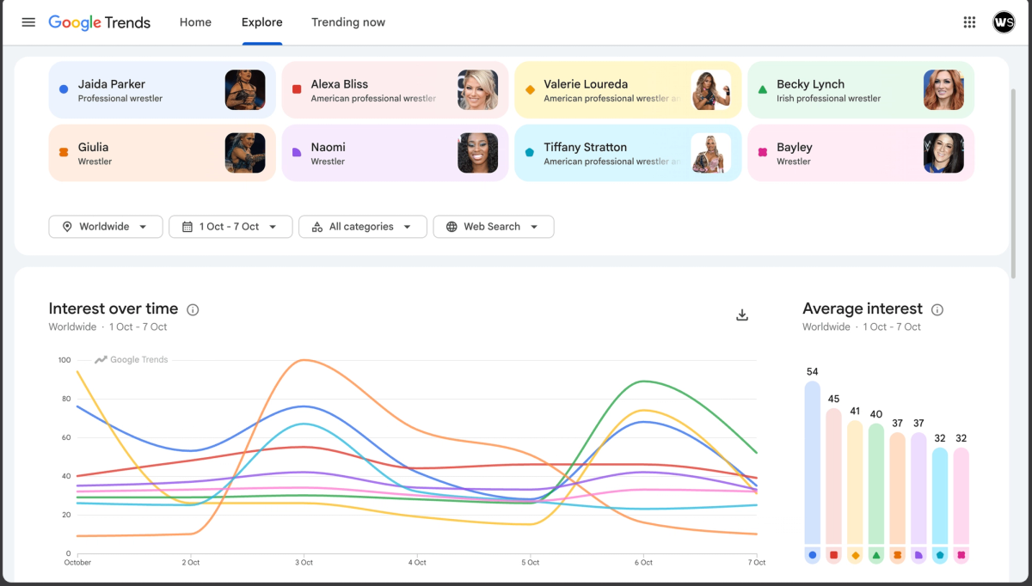Select the Explore tab

coord(261,22)
